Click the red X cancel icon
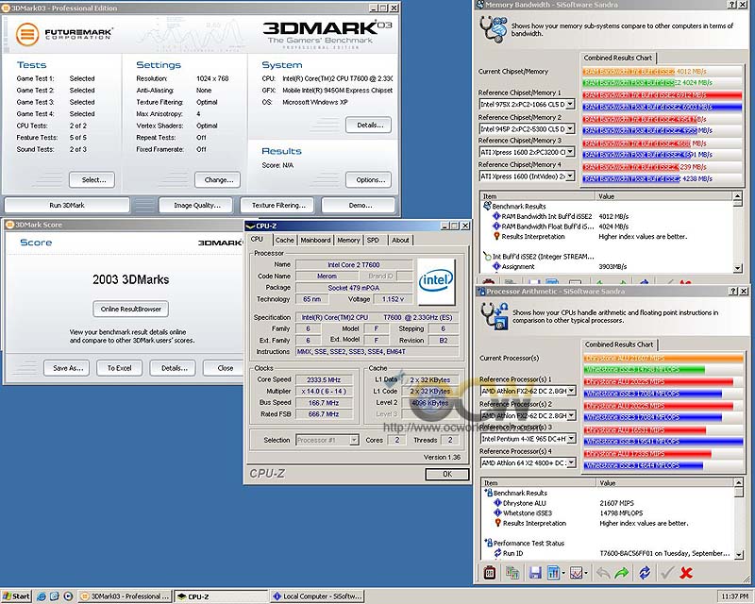Screen dimensions: 755x604 pos(686,573)
